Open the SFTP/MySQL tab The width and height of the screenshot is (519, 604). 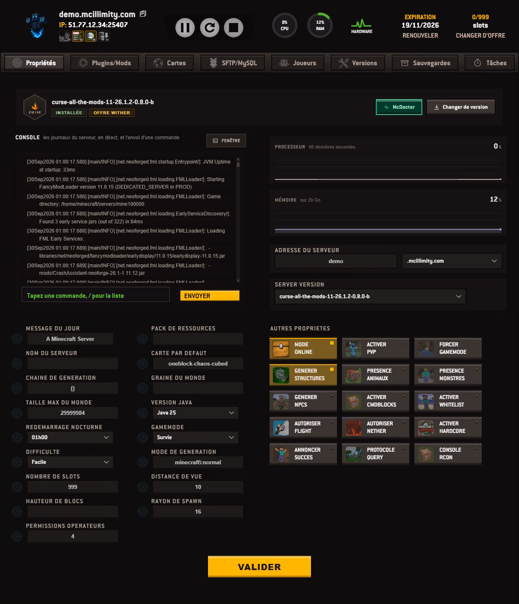click(233, 63)
